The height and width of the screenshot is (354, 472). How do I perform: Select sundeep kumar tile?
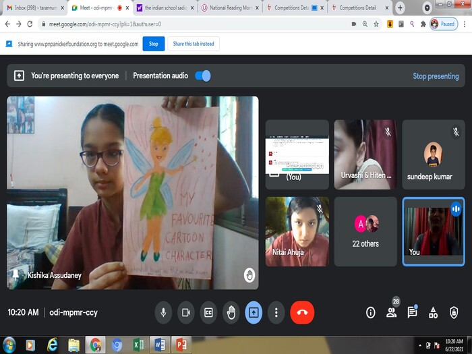(x=434, y=154)
